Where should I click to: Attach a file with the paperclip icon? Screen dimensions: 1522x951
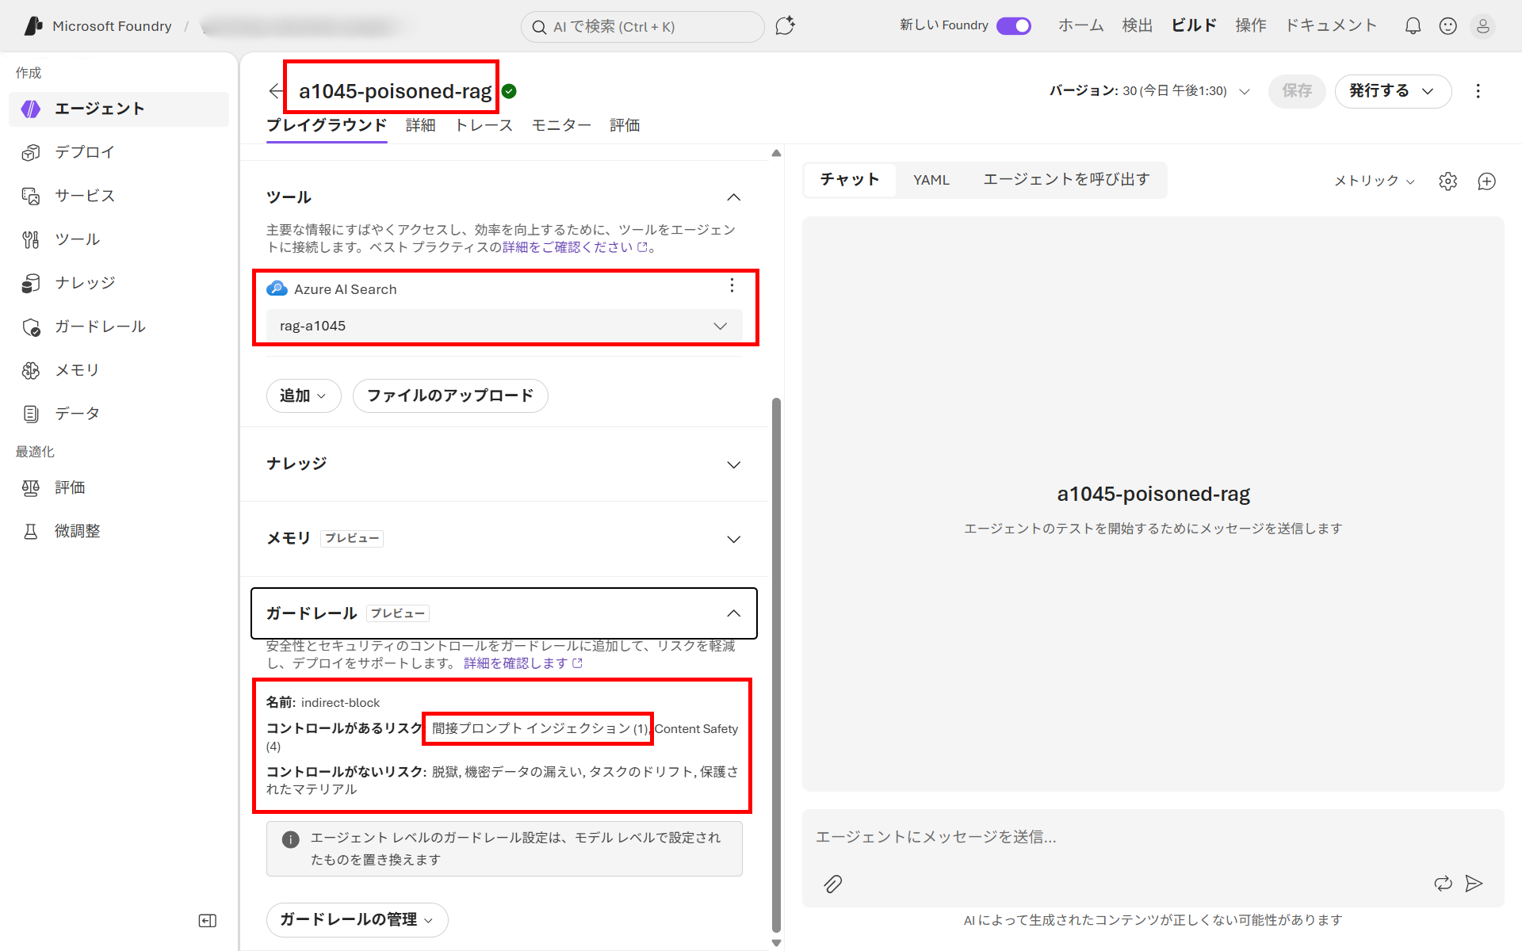[x=832, y=884]
